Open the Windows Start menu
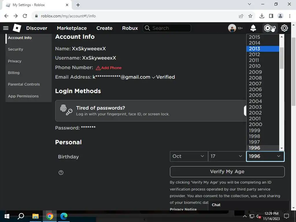The width and height of the screenshot is (296, 222). coord(7,216)
